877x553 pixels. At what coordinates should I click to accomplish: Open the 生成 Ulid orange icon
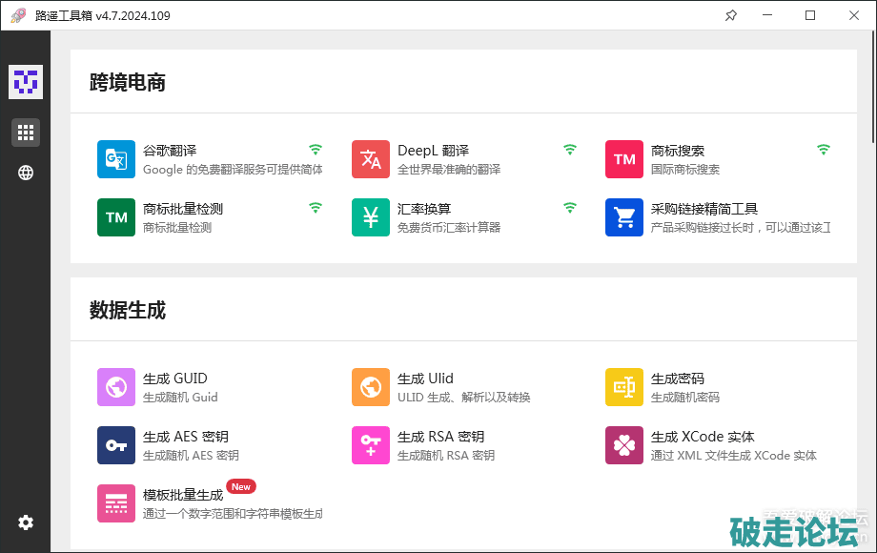371,387
